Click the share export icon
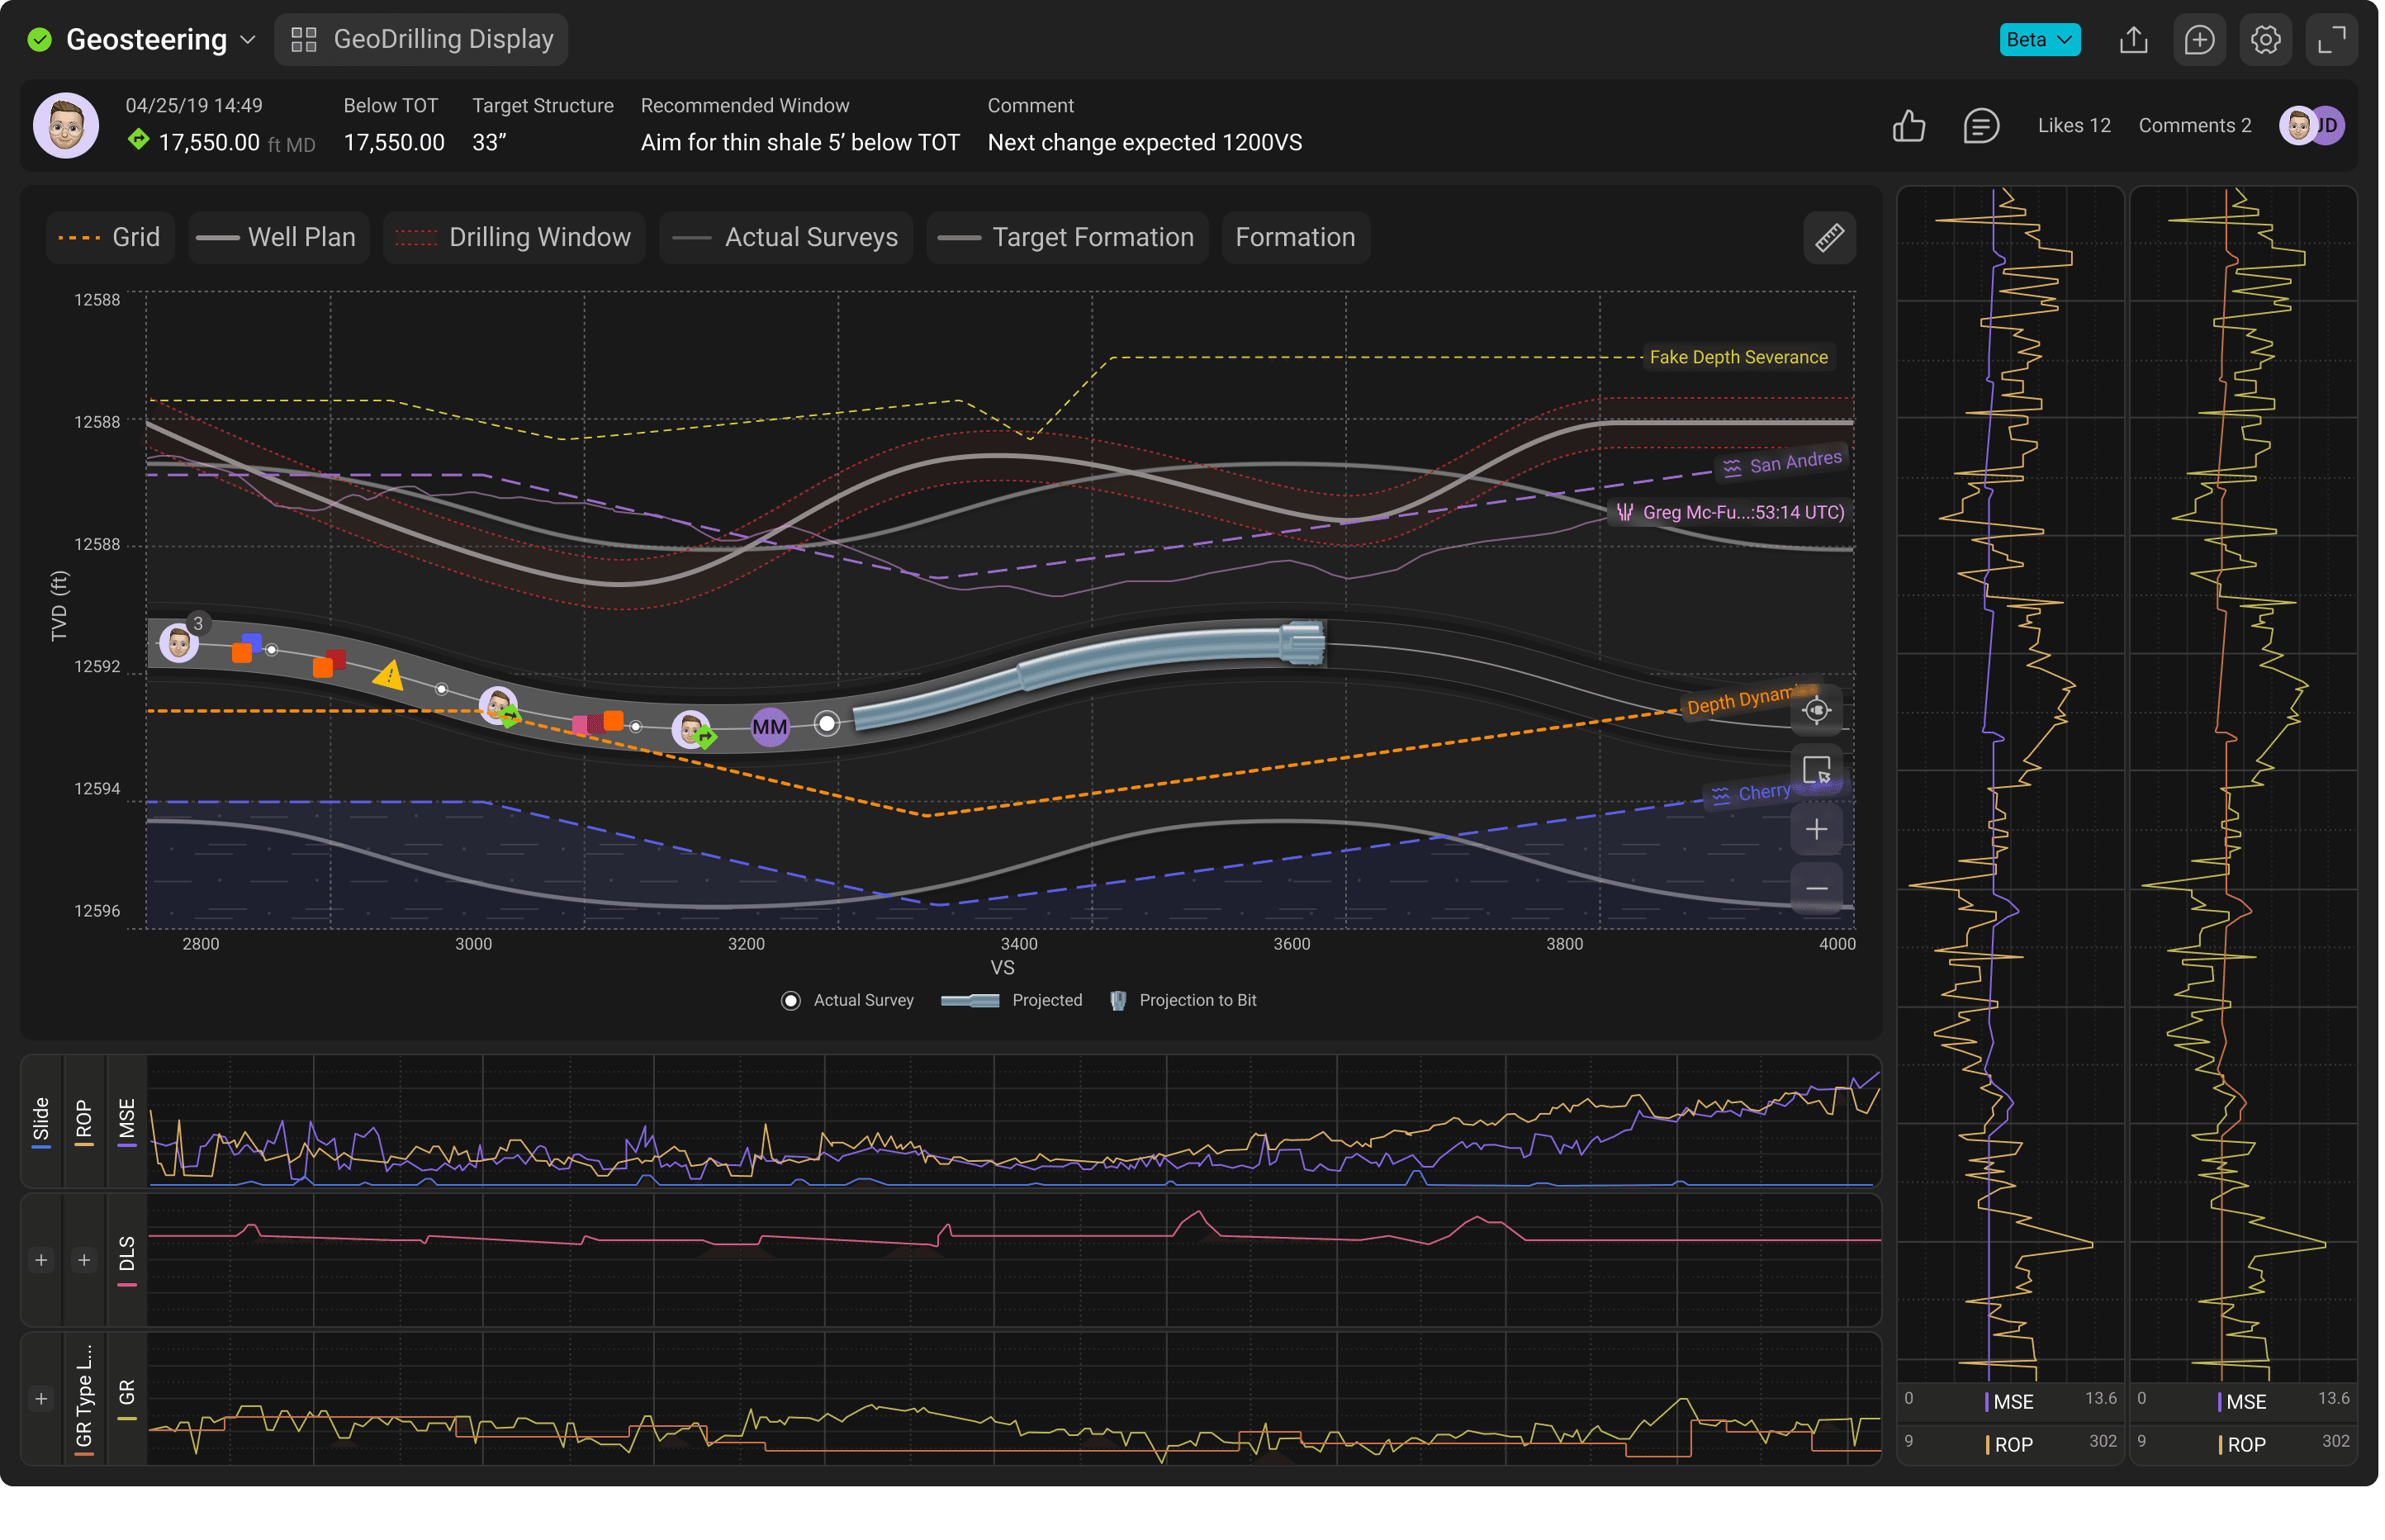Image resolution: width=2385 pixels, height=1540 pixels. [x=2133, y=40]
